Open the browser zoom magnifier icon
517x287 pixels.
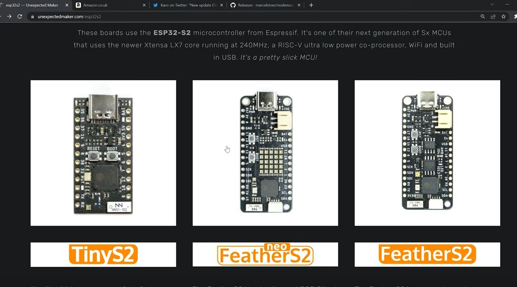pos(483,16)
